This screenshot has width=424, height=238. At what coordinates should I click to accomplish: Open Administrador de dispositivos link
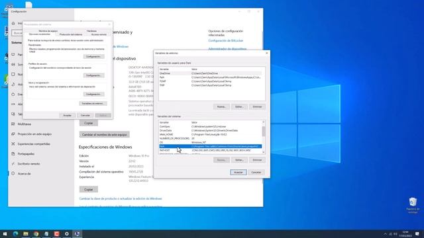pyautogui.click(x=227, y=49)
